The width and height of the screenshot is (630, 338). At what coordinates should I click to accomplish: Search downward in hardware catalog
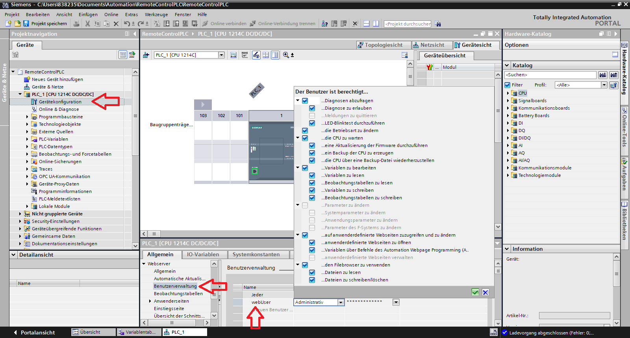602,75
